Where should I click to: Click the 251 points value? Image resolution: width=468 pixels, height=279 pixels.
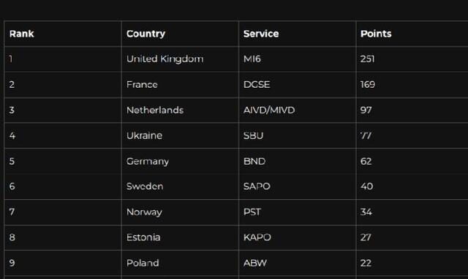click(367, 59)
